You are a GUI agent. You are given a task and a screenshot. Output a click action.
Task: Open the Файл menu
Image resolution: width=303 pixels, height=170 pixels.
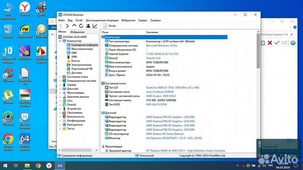coord(61,20)
